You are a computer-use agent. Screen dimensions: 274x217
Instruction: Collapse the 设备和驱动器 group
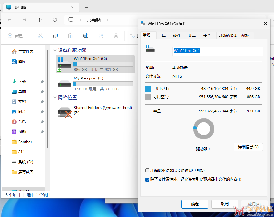[55, 51]
